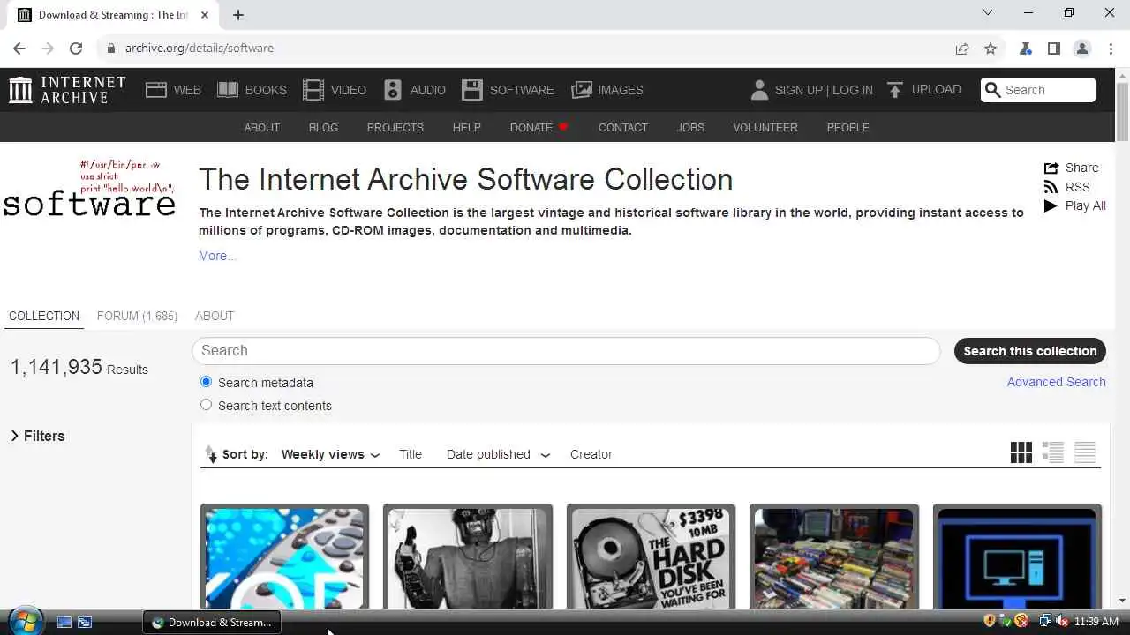
Task: Click the site lock icon in address bar
Action: [x=110, y=49]
